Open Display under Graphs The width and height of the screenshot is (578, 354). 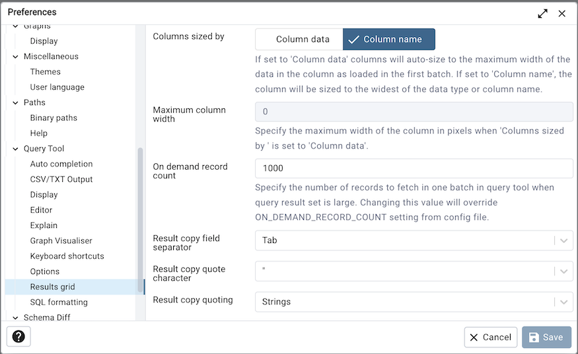point(44,41)
